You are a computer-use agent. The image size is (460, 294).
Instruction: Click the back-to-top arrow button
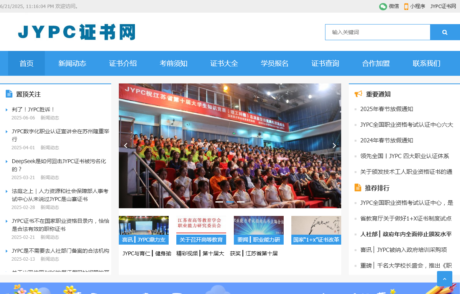(445, 279)
